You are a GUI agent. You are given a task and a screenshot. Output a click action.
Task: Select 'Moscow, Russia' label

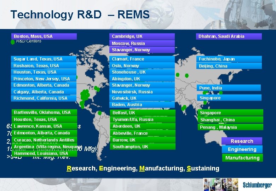click(142, 43)
